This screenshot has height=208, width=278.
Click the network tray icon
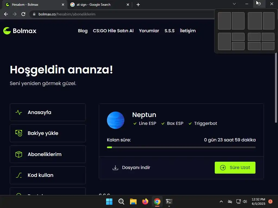(238, 201)
